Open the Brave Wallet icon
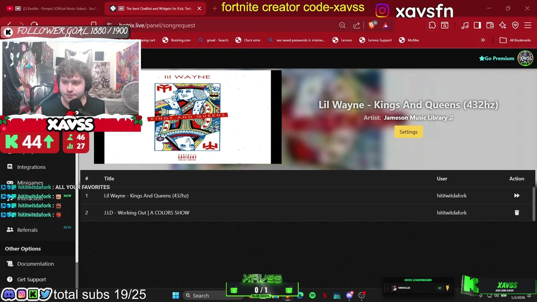 (490, 26)
